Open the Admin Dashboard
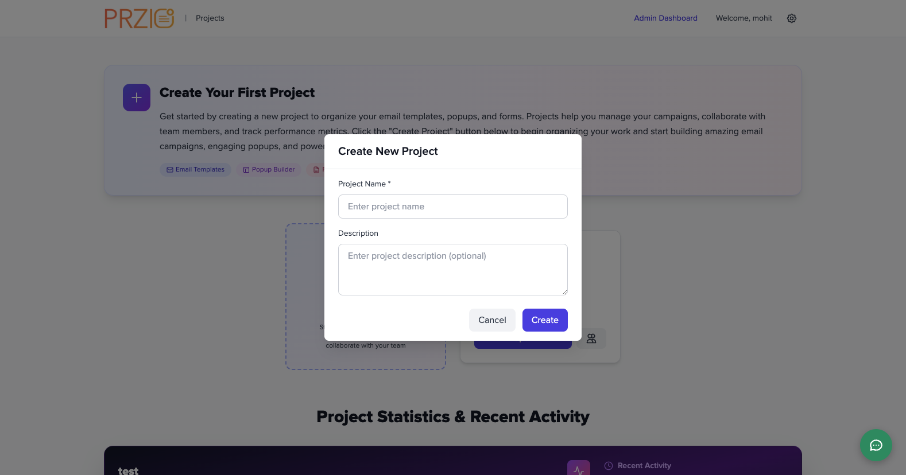The width and height of the screenshot is (906, 475). [665, 18]
